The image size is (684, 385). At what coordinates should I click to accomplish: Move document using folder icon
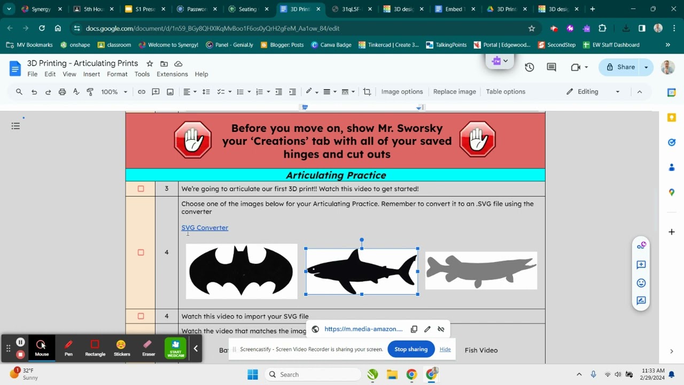(x=164, y=64)
